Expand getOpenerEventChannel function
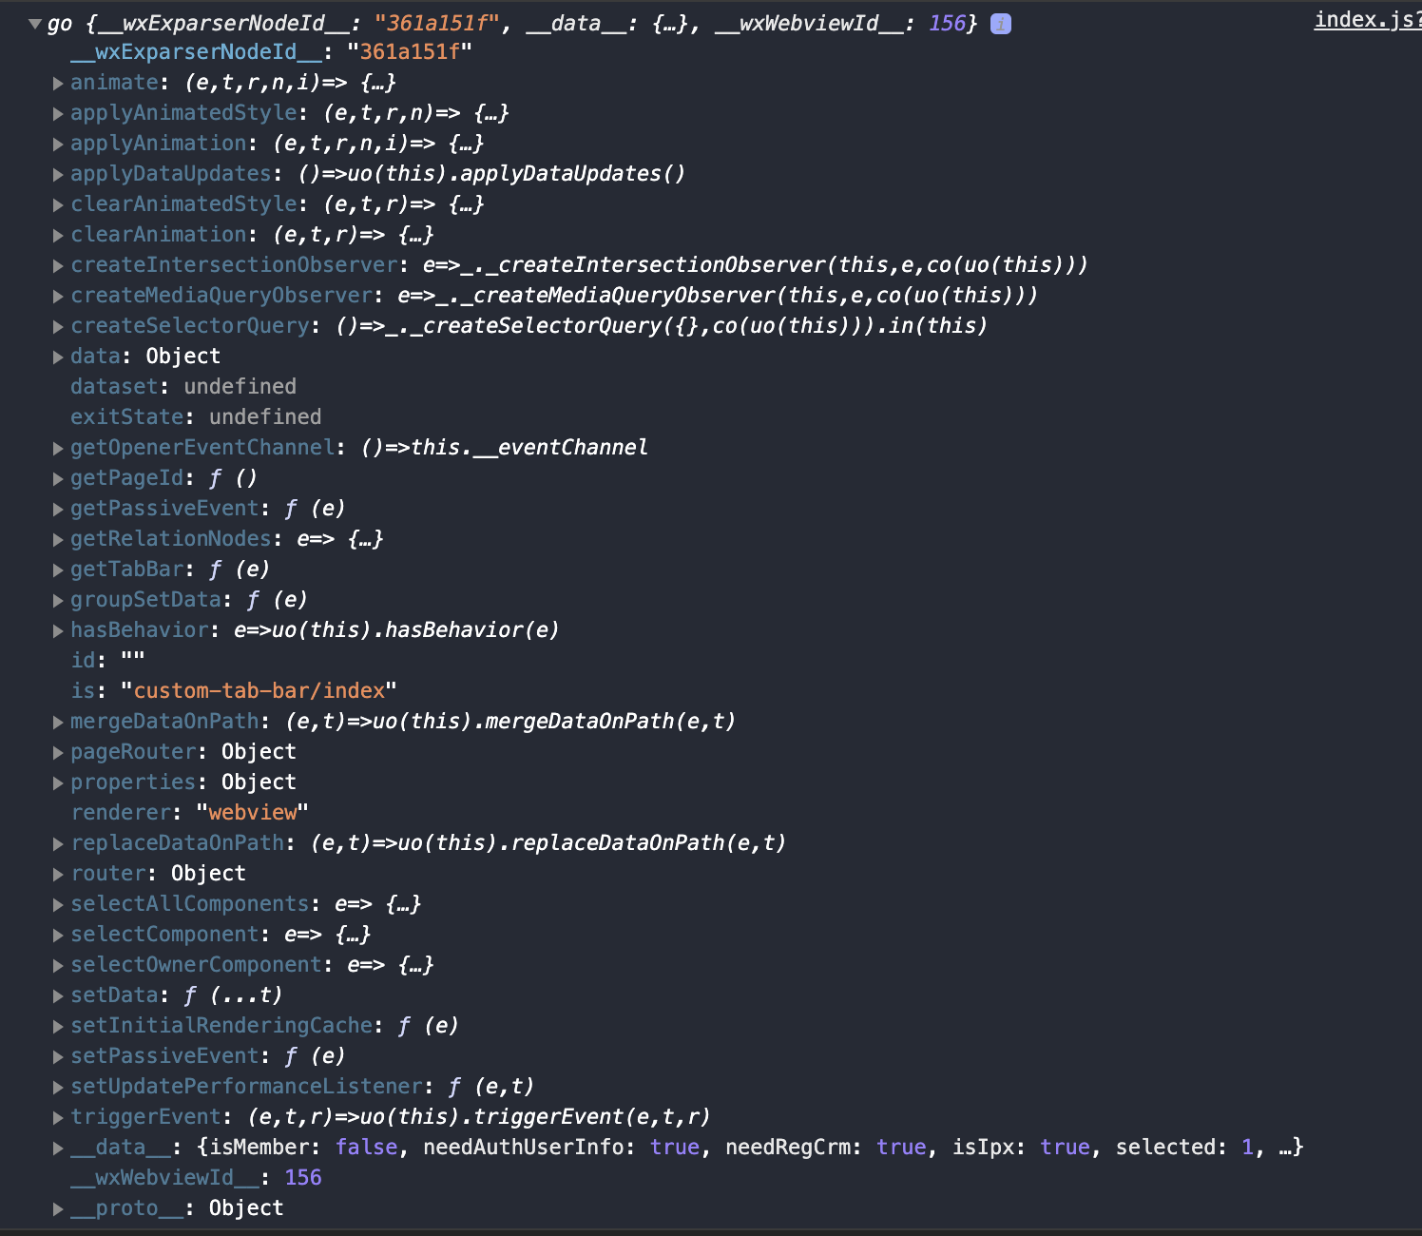Viewport: 1422px width, 1236px height. coord(58,449)
